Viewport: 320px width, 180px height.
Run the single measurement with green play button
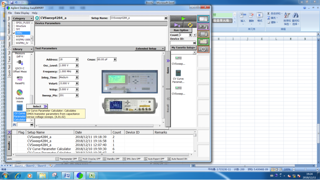(x=183, y=18)
